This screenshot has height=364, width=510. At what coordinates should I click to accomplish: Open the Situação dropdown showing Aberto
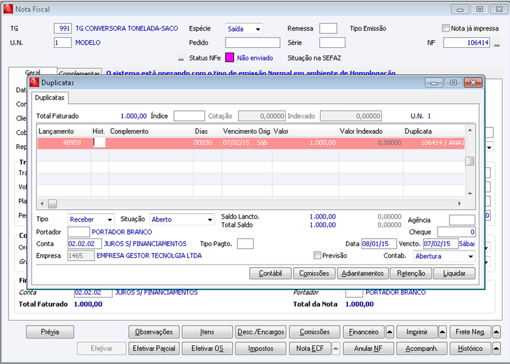[x=182, y=219]
